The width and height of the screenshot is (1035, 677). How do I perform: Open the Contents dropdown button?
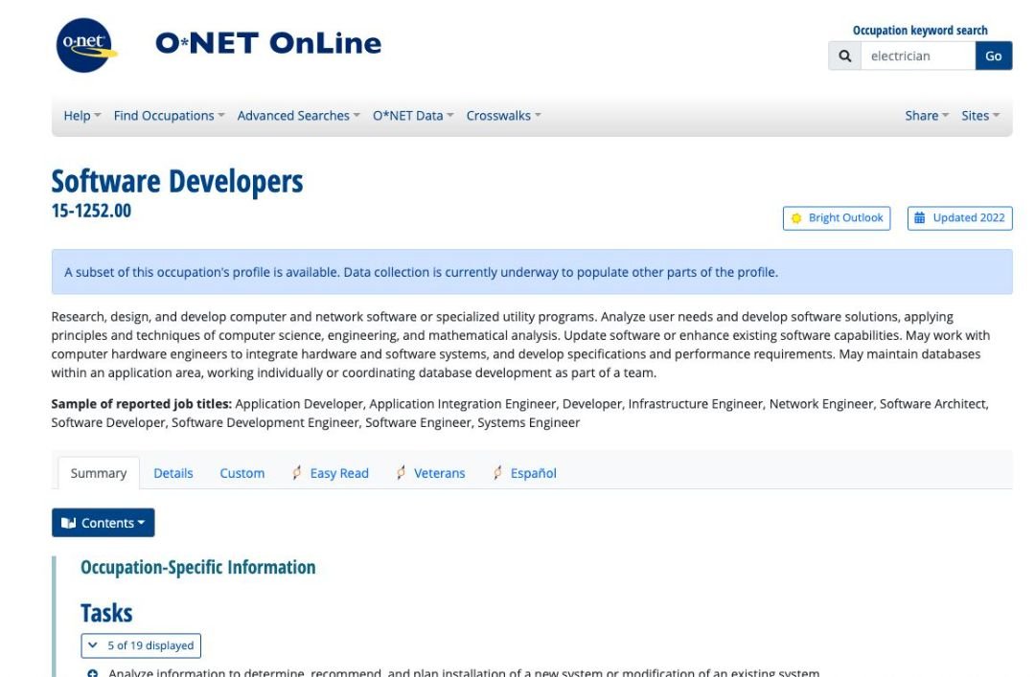[103, 523]
